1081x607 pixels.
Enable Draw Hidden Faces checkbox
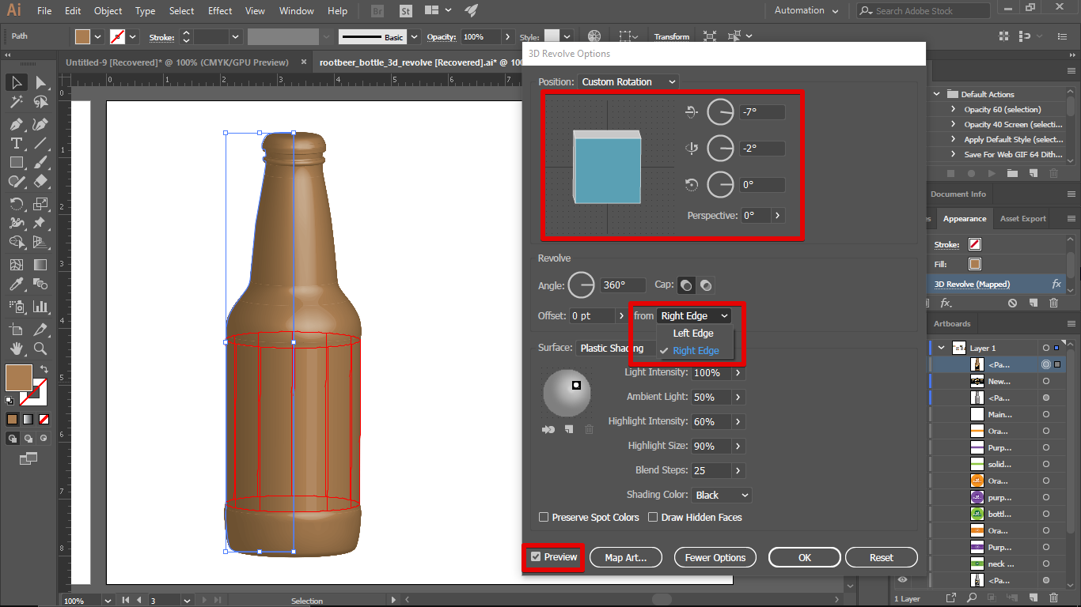[653, 518]
